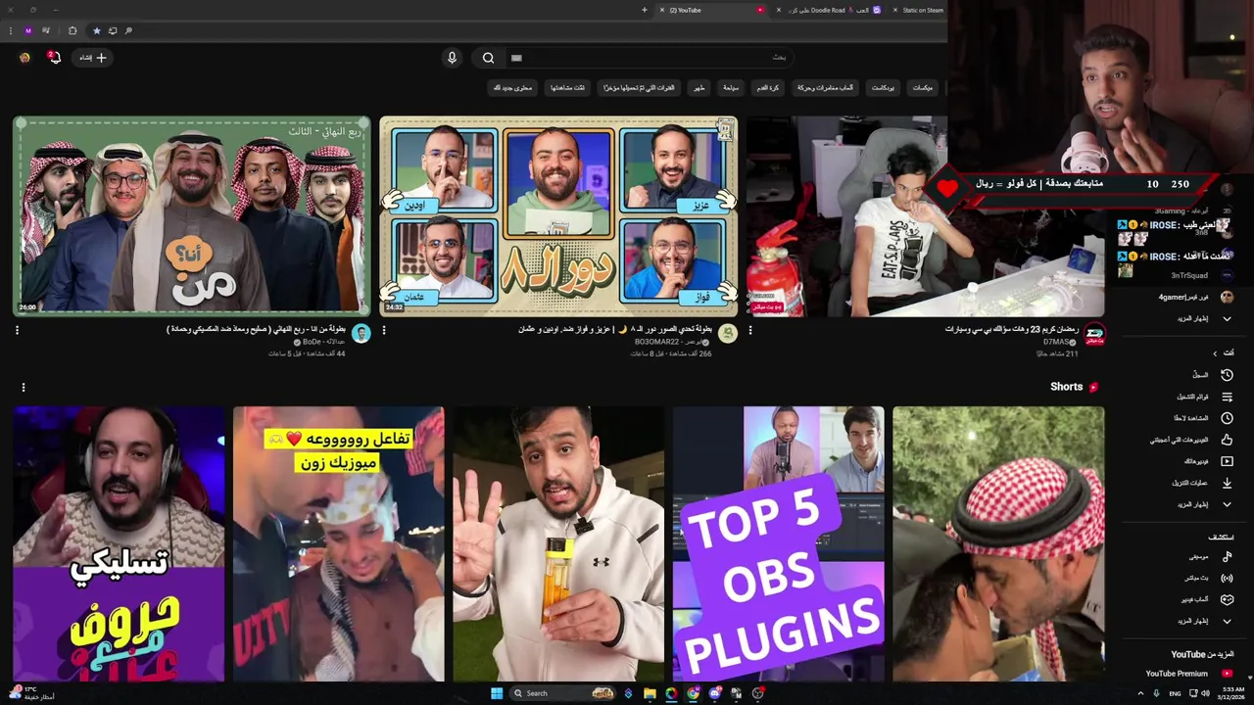Start voice search with the microphone icon
The height and width of the screenshot is (705, 1254).
pos(452,58)
